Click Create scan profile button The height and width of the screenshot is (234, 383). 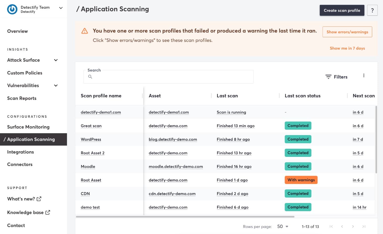[x=342, y=10]
